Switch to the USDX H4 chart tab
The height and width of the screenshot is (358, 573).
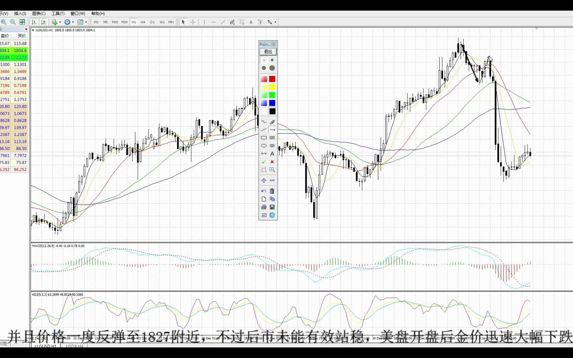tap(74, 346)
